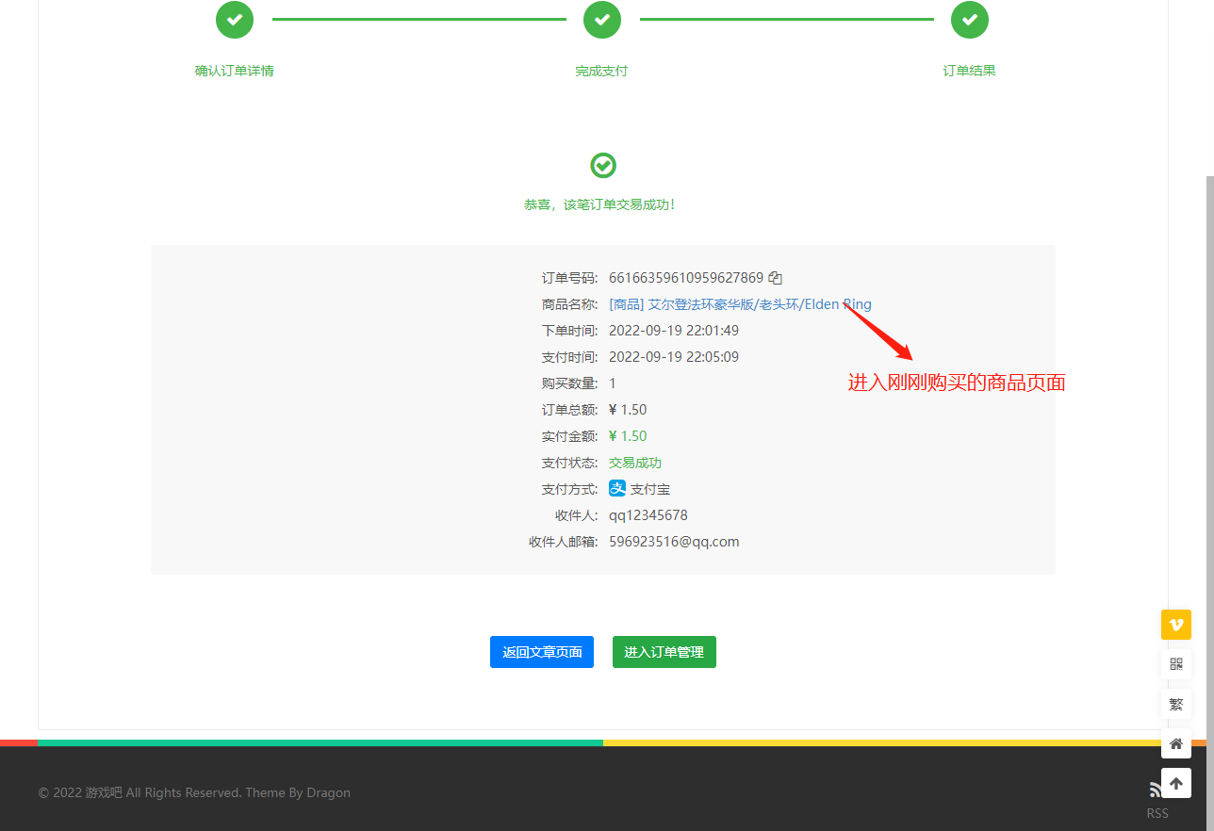Click the yellow V membership icon
1214x831 pixels.
click(x=1176, y=625)
